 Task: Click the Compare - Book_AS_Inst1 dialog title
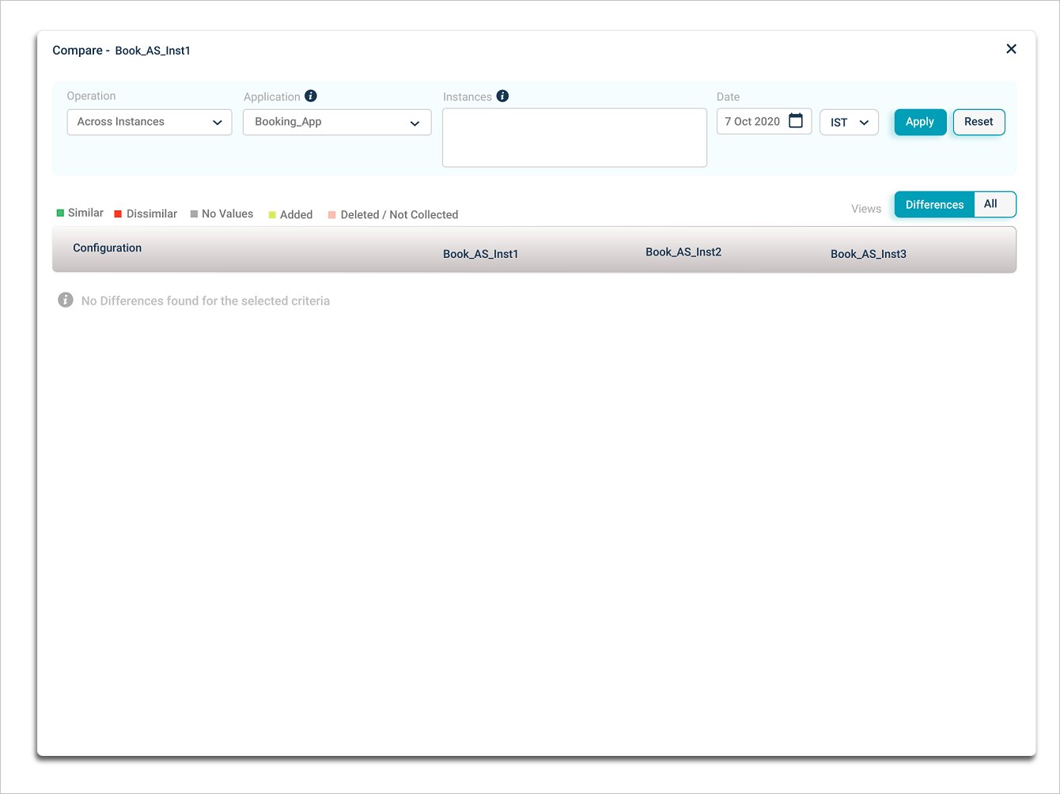point(122,50)
